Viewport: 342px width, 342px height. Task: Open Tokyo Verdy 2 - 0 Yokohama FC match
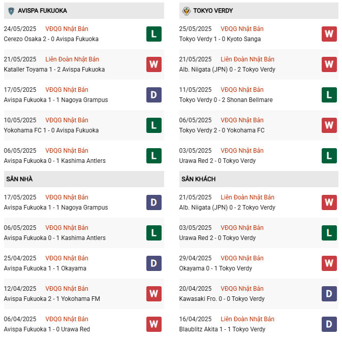tap(222, 130)
